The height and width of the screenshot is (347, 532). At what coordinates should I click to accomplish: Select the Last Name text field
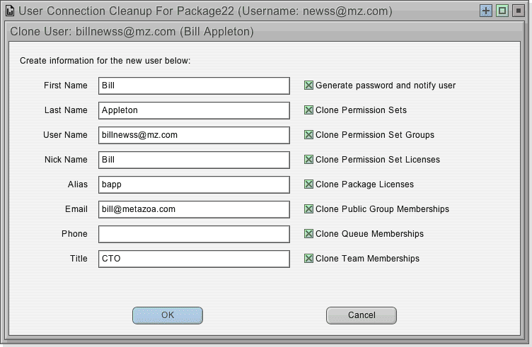[x=194, y=110]
